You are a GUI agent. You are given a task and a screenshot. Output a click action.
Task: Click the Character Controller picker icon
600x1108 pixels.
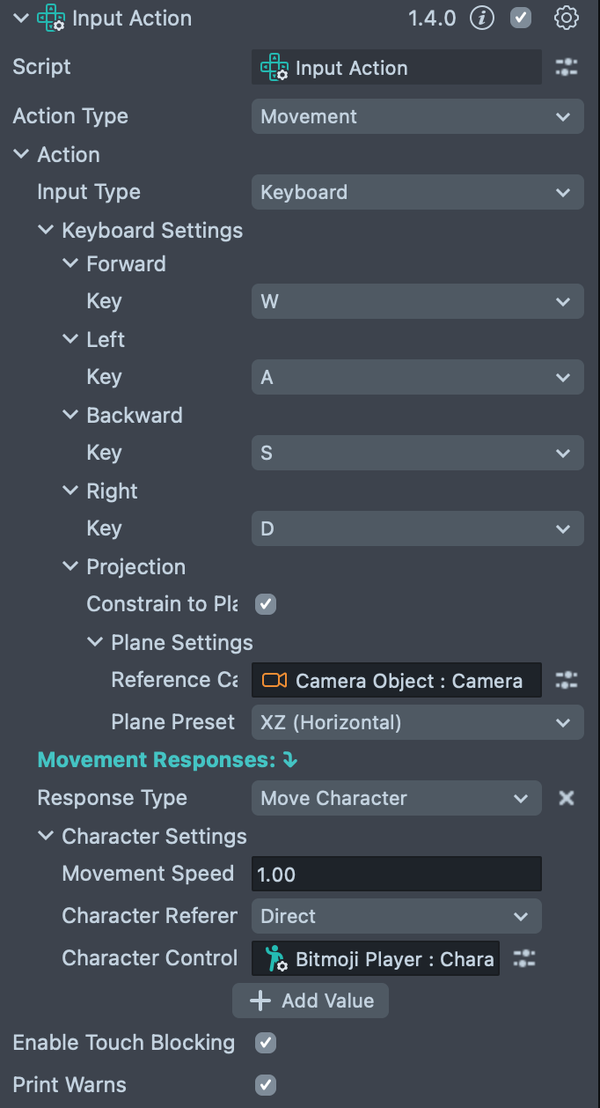524,958
